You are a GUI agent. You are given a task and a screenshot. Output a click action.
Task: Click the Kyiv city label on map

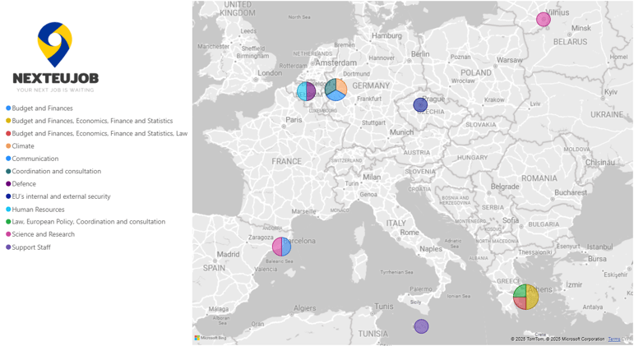(610, 92)
